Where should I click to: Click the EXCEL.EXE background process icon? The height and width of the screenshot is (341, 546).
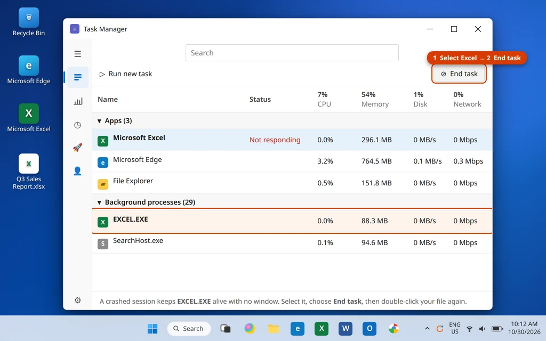[x=103, y=222]
